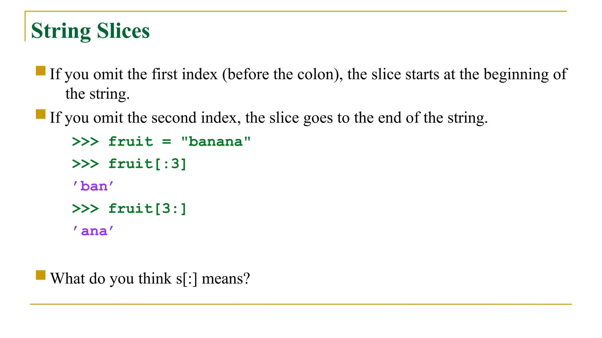Click the first bullet's text about the first index
This screenshot has height=338, width=602.
(307, 74)
